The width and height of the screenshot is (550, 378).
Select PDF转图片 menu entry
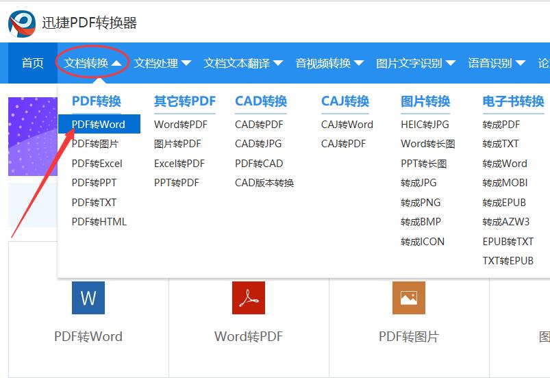tap(95, 144)
